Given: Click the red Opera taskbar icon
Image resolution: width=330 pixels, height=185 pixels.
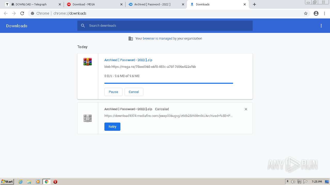Looking at the screenshot, I should [x=55, y=182].
